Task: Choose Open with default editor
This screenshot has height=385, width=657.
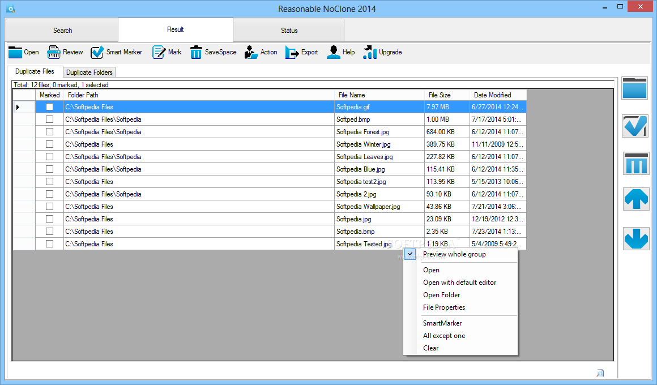Action: (x=460, y=283)
